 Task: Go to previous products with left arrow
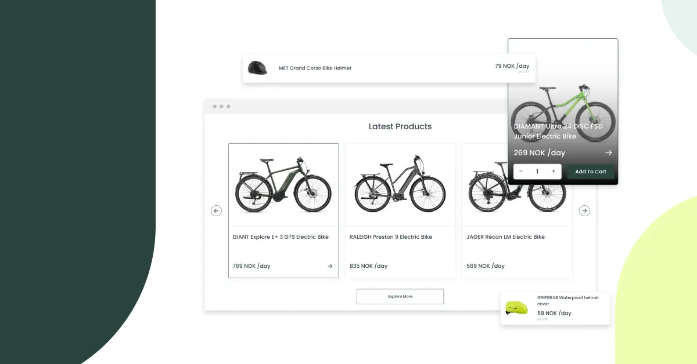pyautogui.click(x=216, y=211)
